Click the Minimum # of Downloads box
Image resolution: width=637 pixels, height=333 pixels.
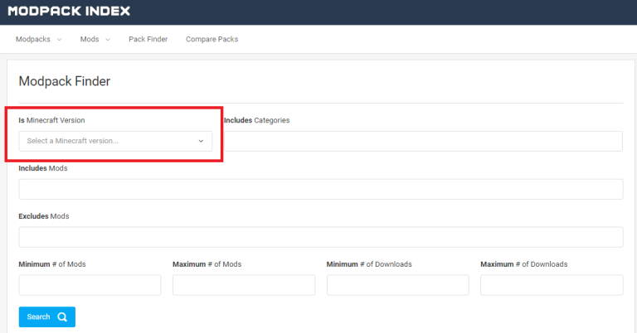tap(398, 285)
